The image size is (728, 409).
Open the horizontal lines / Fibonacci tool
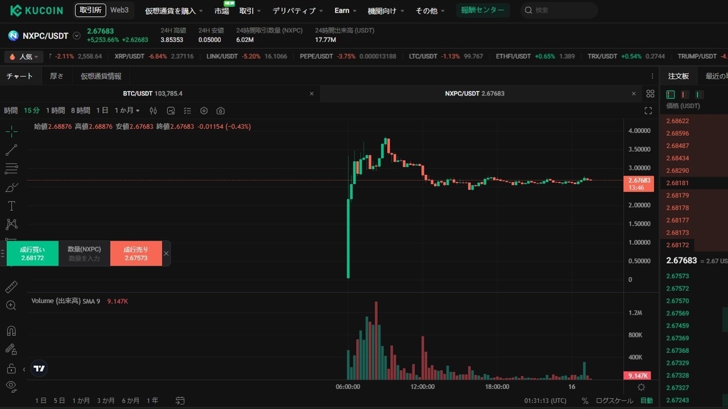tap(11, 169)
